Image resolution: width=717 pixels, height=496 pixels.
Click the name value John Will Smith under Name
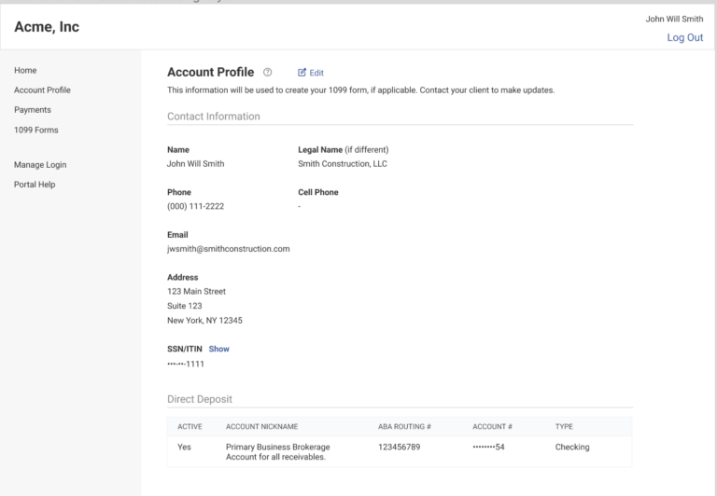[195, 164]
